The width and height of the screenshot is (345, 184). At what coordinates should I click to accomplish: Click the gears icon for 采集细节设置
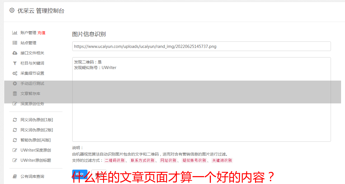[x=15, y=73]
